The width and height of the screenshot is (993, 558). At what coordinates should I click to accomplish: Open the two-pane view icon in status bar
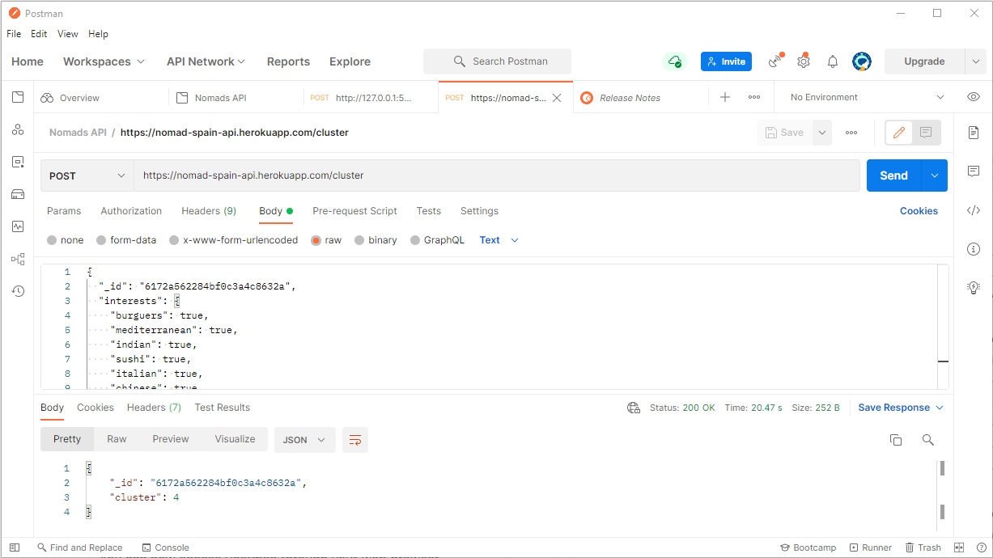coord(960,547)
